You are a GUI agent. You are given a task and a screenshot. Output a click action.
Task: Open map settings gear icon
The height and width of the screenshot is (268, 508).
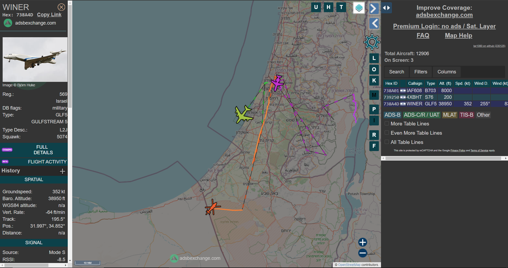[372, 42]
